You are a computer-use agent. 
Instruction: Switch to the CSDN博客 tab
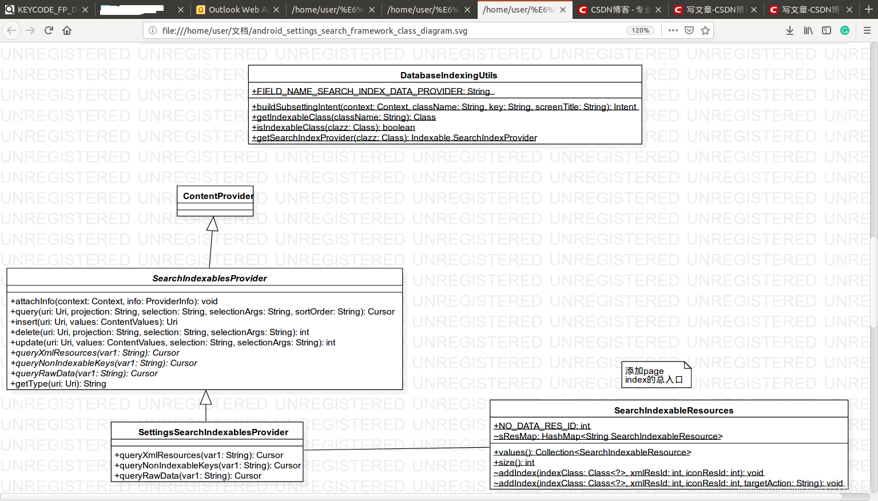(620, 10)
